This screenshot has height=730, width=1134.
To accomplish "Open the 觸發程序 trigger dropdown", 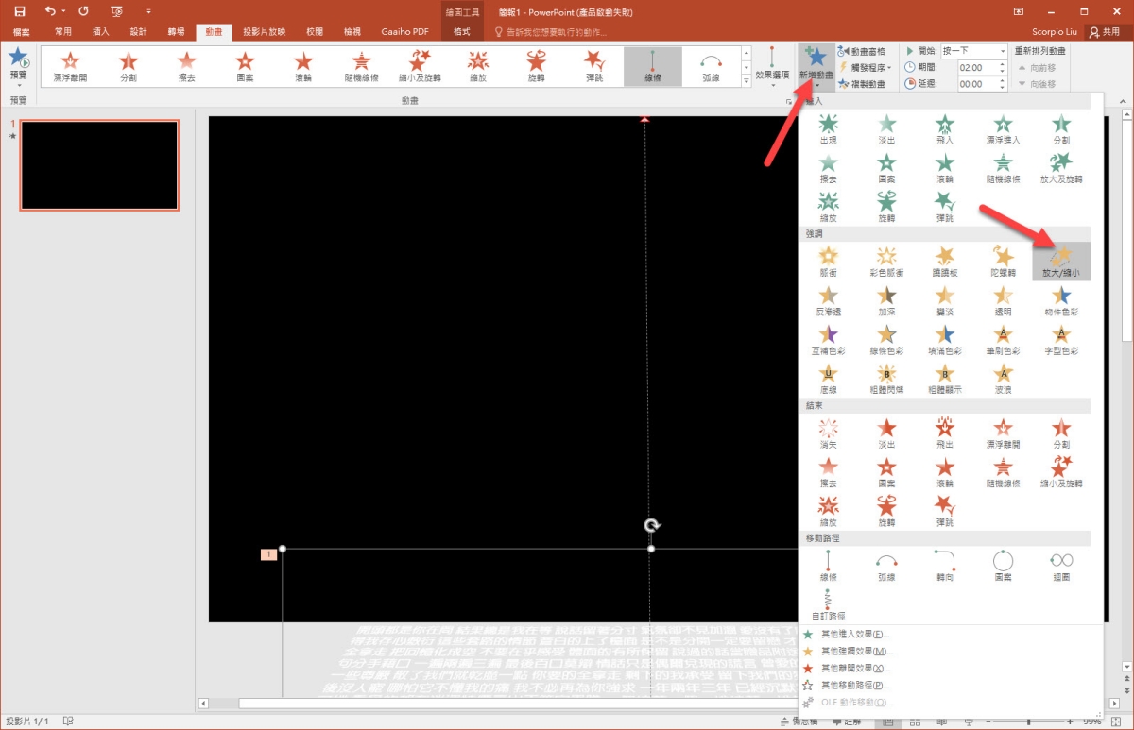I will (x=866, y=67).
